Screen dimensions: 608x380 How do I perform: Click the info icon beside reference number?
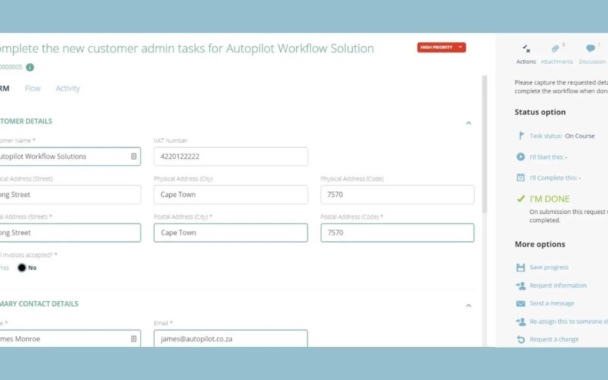(30, 67)
